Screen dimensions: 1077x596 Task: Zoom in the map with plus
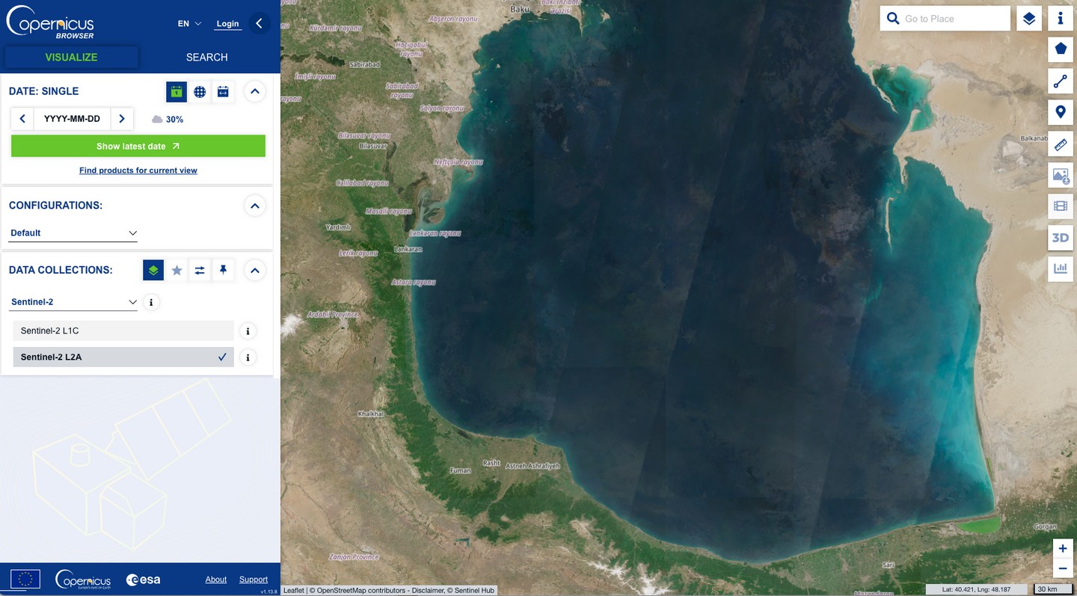(1063, 549)
